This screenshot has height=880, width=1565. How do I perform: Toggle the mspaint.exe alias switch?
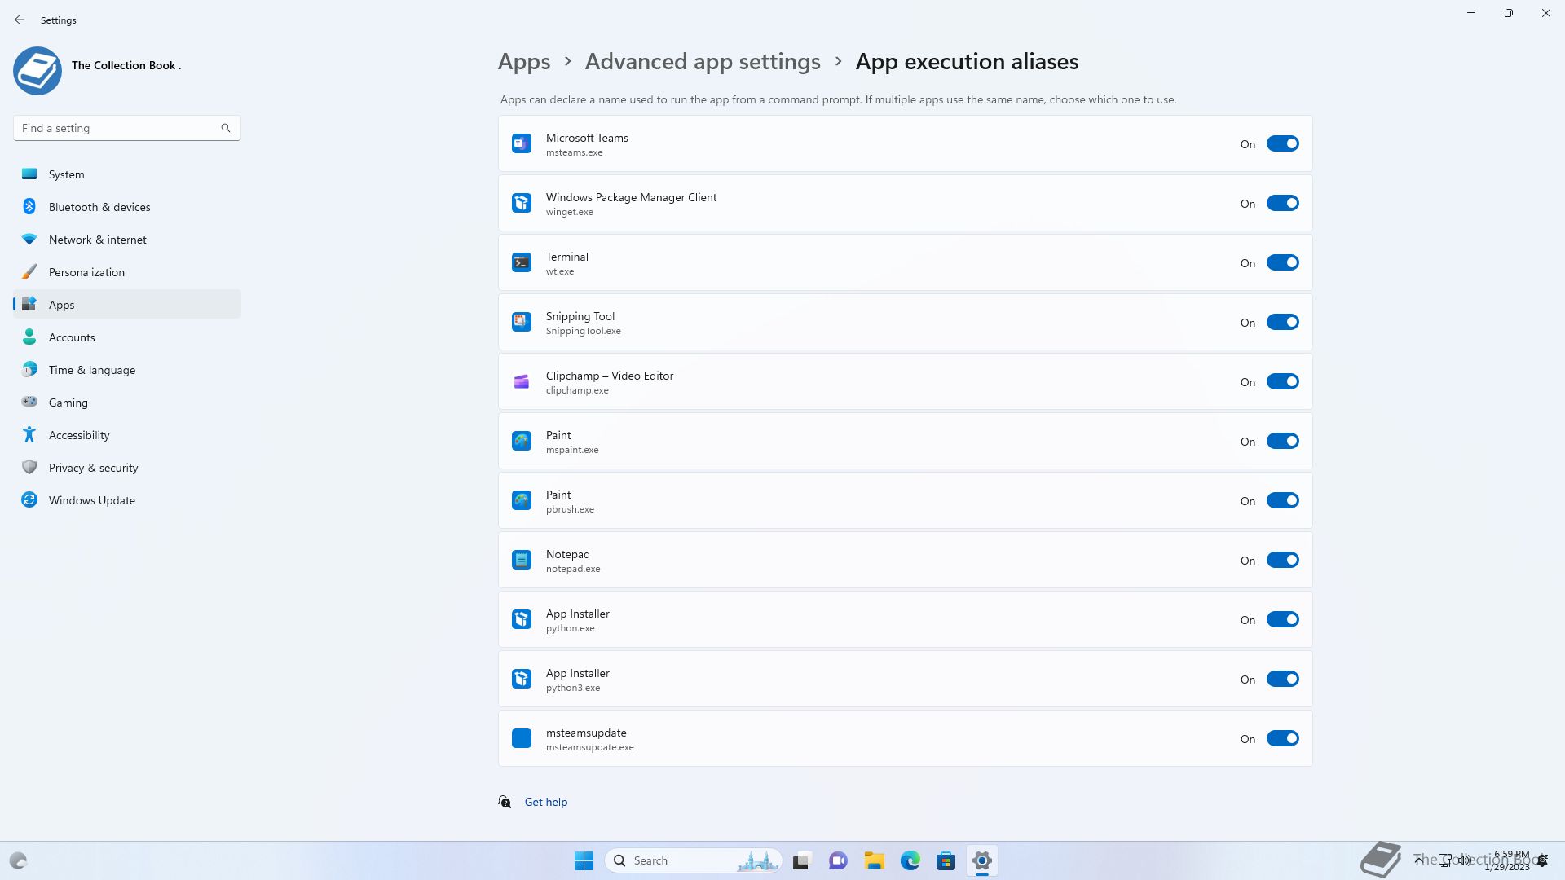point(1282,441)
